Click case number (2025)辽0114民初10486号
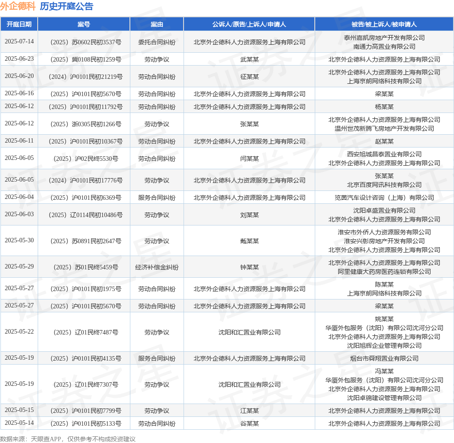 pos(86,215)
